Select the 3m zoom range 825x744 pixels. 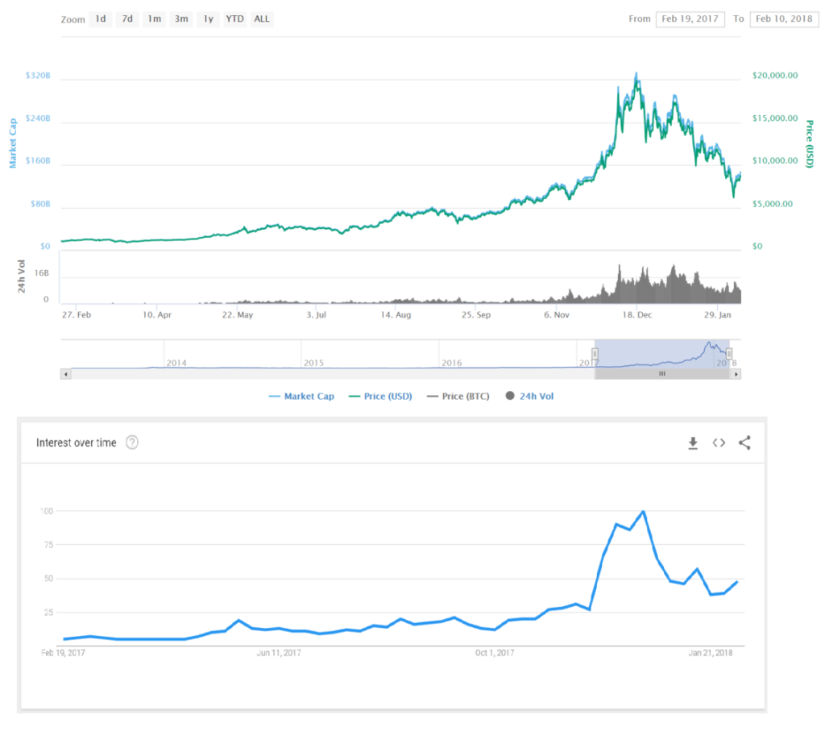(x=181, y=19)
